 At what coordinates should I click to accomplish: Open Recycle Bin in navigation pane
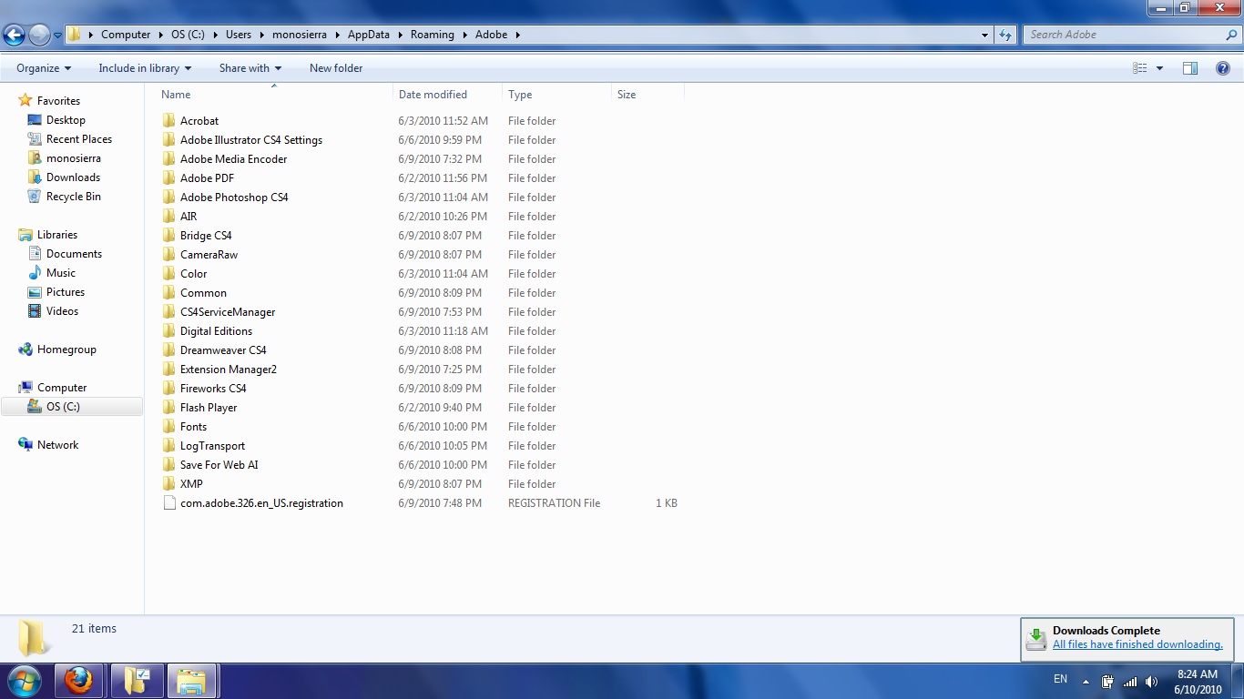click(x=74, y=197)
